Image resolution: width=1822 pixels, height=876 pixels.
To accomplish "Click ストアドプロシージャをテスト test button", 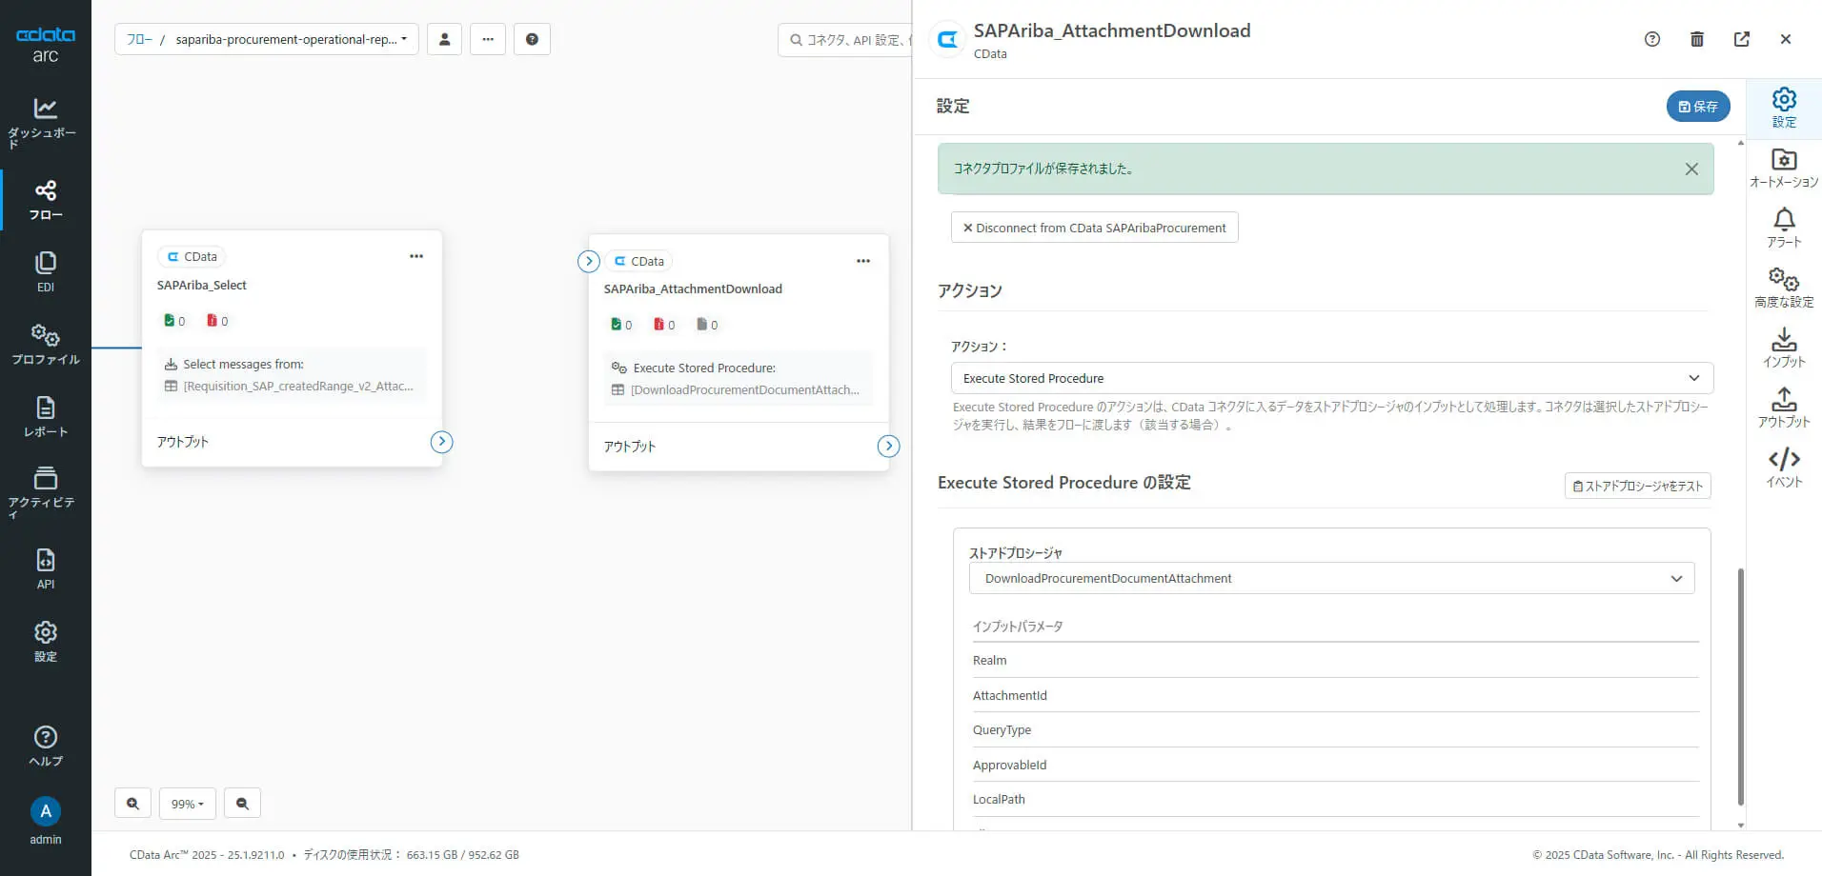I will pos(1637,486).
